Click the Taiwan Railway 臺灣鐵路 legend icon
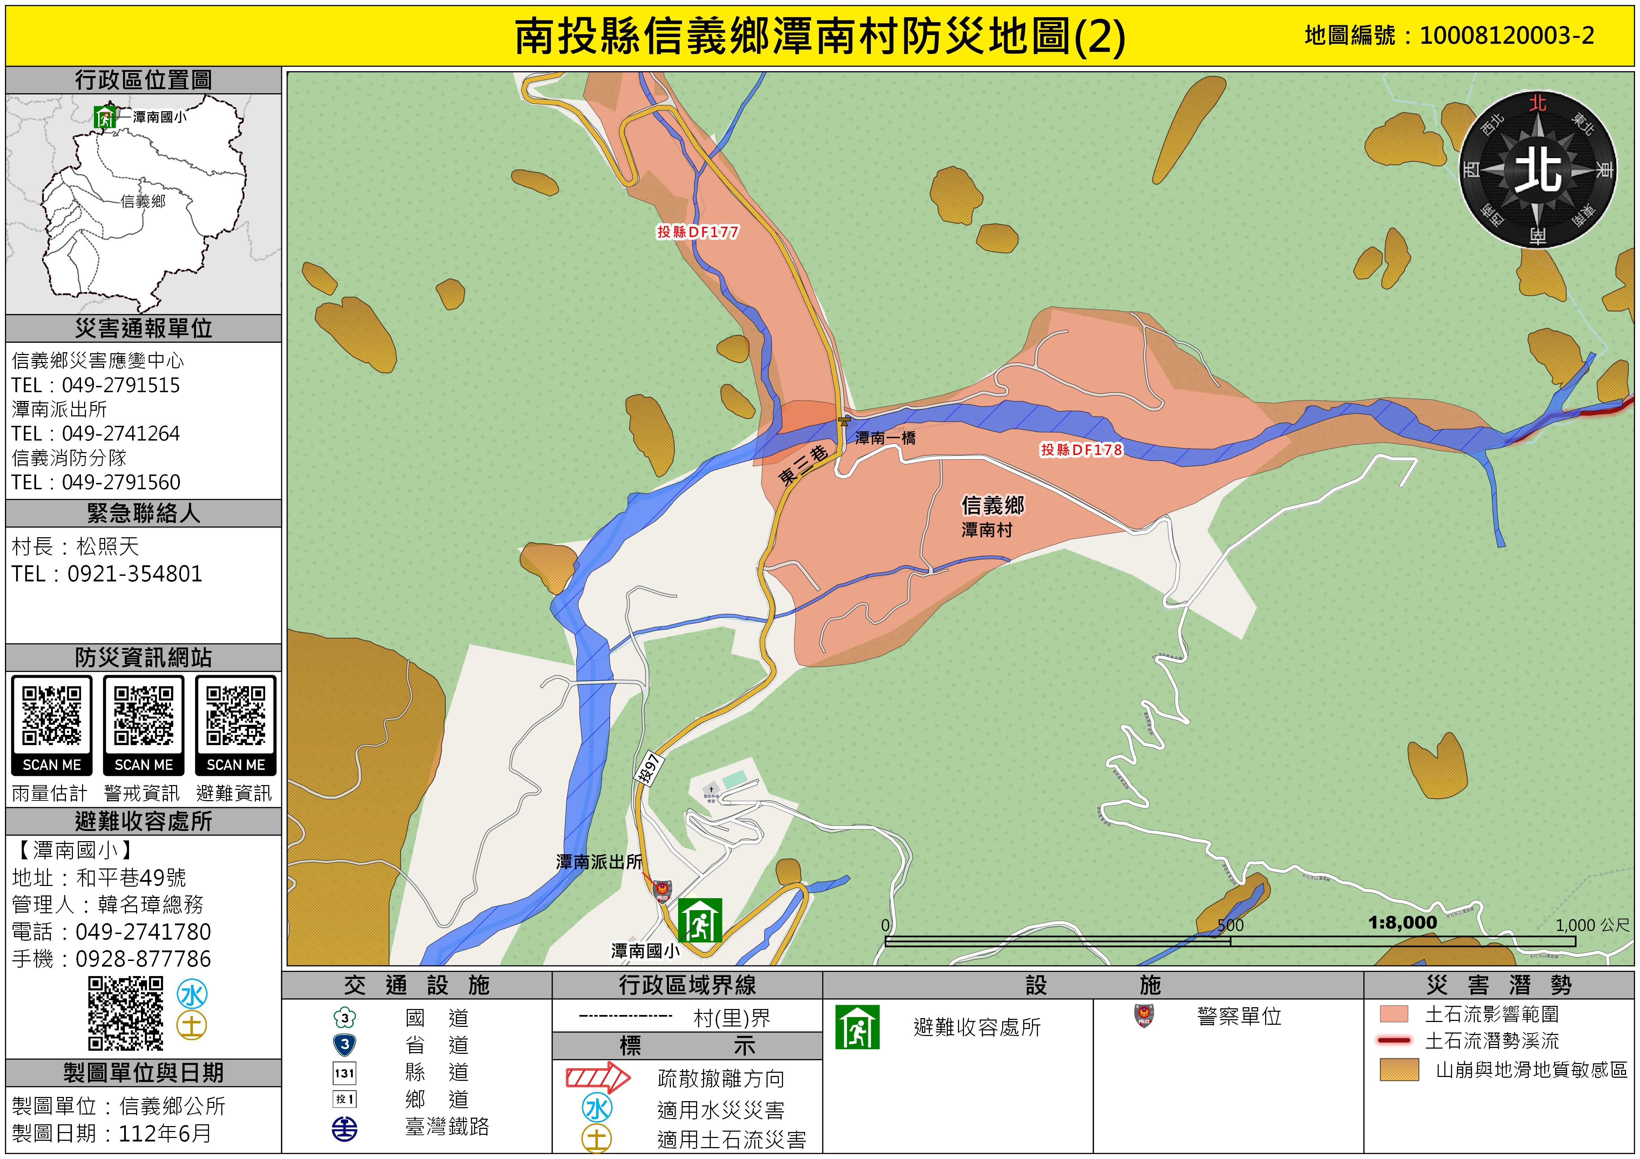This screenshot has height=1159, width=1640. tap(344, 1128)
